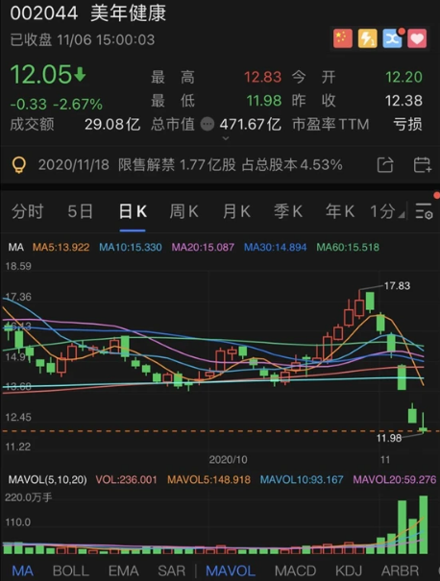The width and height of the screenshot is (440, 581).
Task: Tap the blue shuffle compare icon
Action: coord(392,38)
